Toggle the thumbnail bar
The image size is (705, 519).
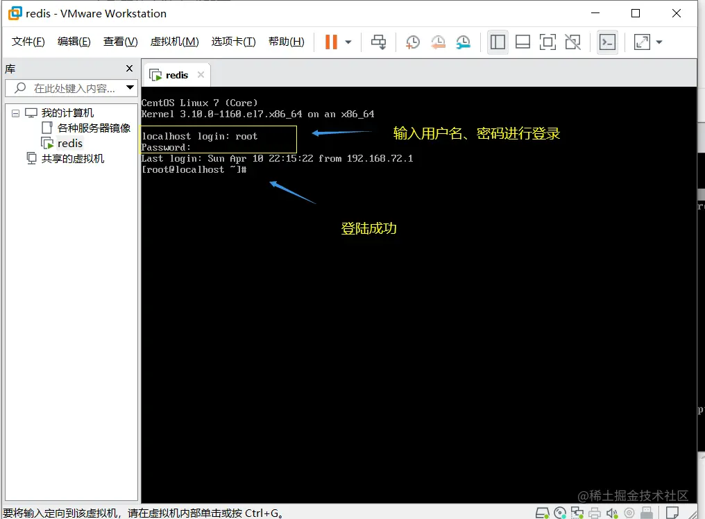[523, 42]
